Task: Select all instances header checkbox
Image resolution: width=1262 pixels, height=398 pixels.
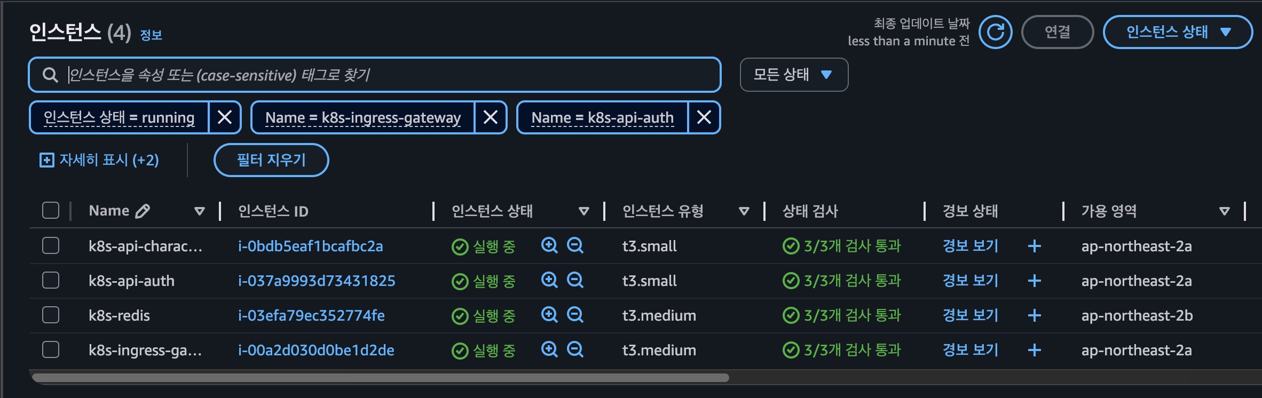Action: (51, 210)
